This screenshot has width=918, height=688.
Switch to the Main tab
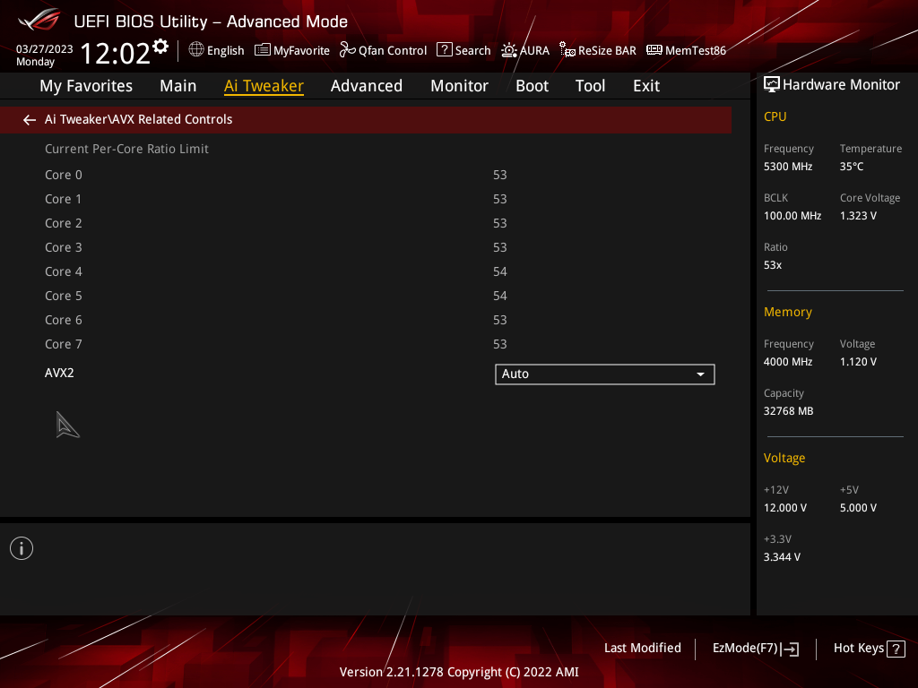[178, 86]
